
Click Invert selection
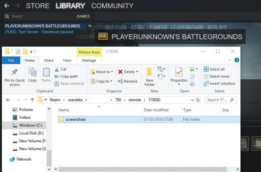pos(219,84)
